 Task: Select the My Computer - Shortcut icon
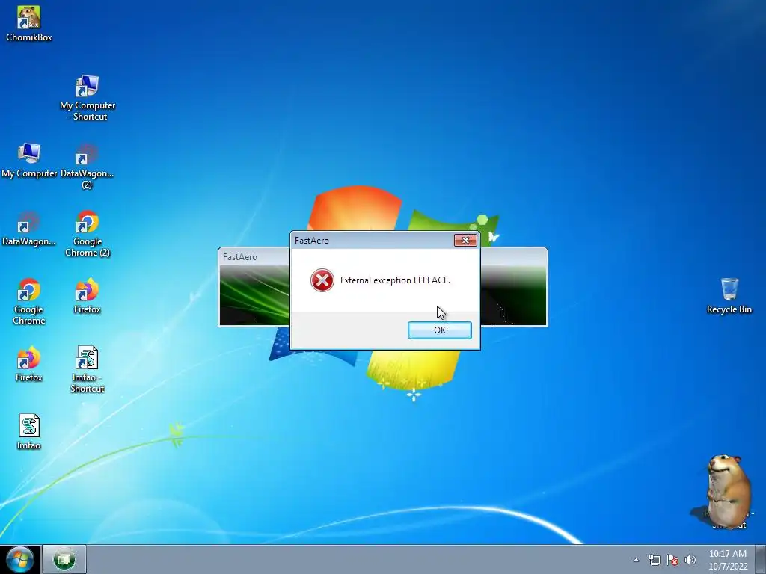[x=88, y=98]
